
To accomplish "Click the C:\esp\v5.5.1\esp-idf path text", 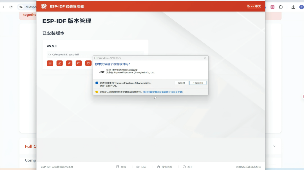I will click(66, 55).
